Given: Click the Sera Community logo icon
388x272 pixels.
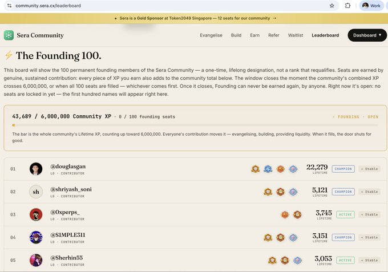Looking at the screenshot, I should click(x=9, y=35).
